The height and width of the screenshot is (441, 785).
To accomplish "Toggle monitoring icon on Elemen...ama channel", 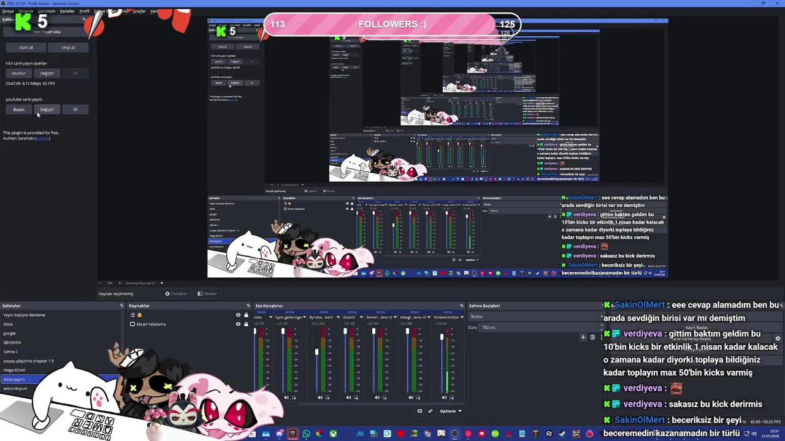I will 385,398.
